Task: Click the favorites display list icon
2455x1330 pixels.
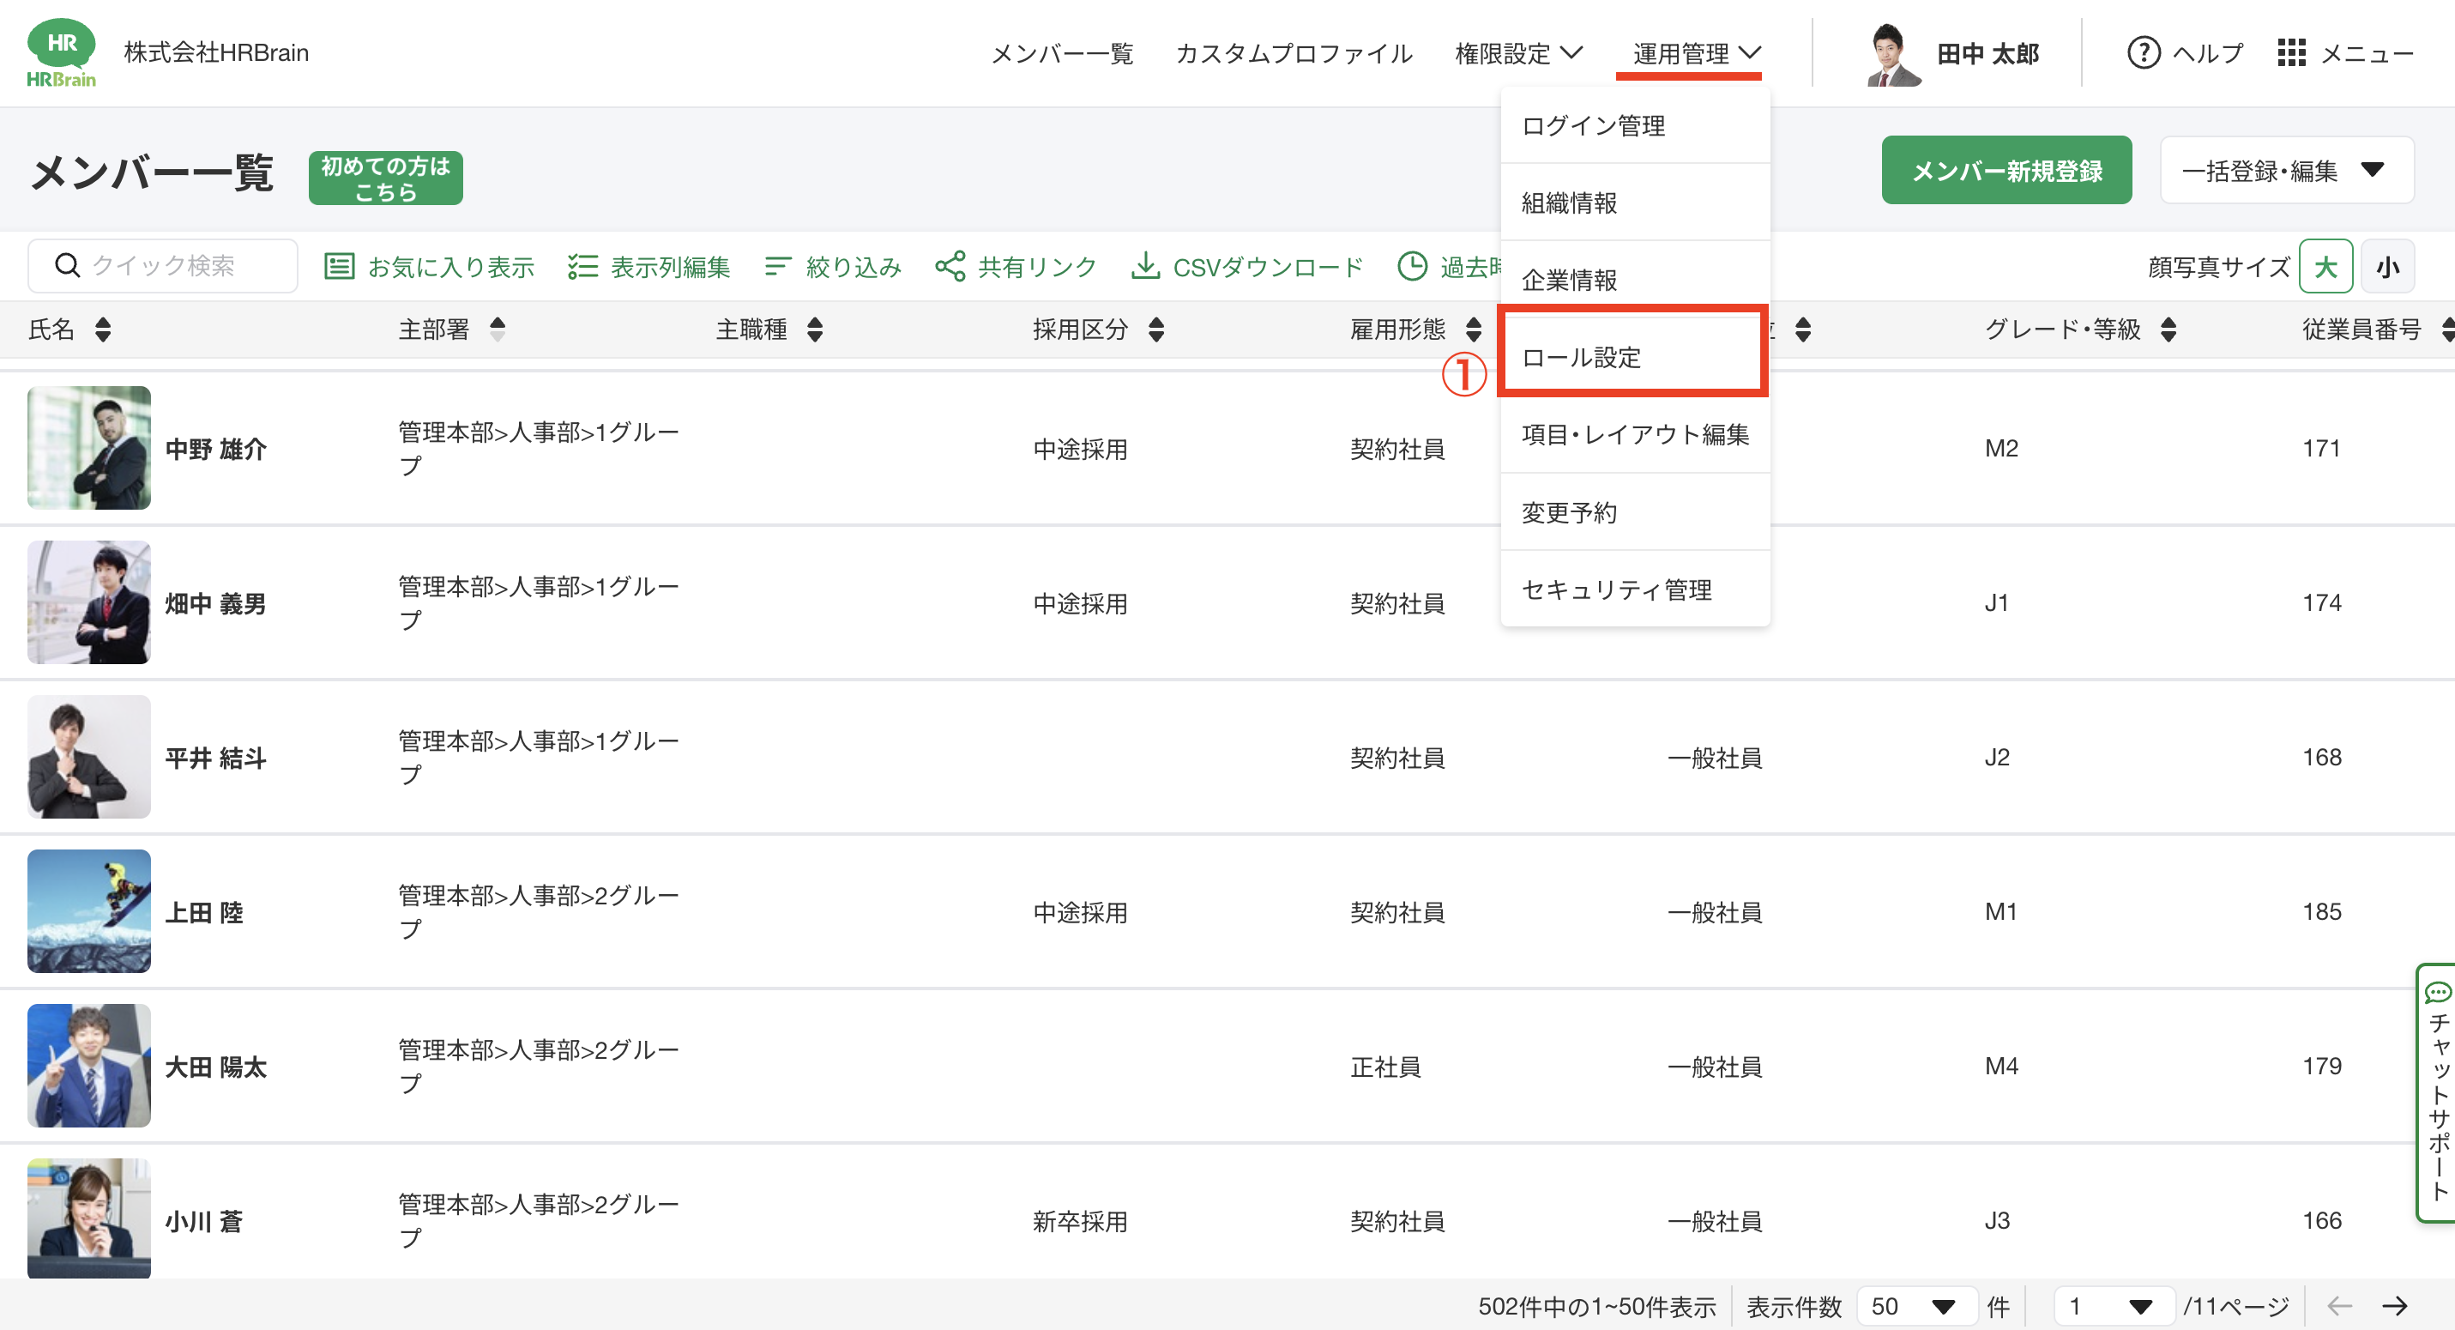Action: point(340,266)
